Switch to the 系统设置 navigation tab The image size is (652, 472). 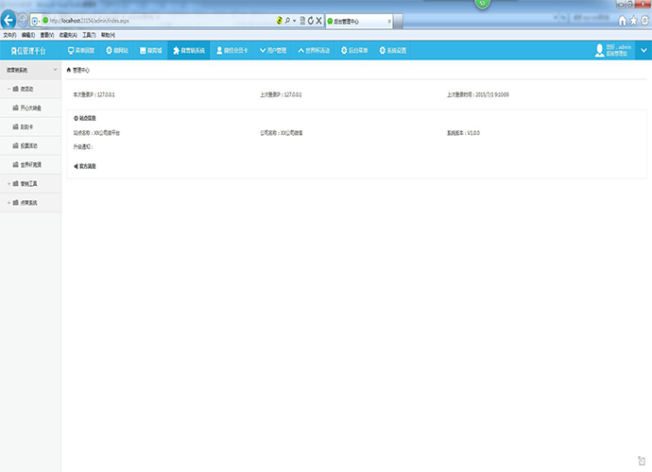[x=392, y=50]
